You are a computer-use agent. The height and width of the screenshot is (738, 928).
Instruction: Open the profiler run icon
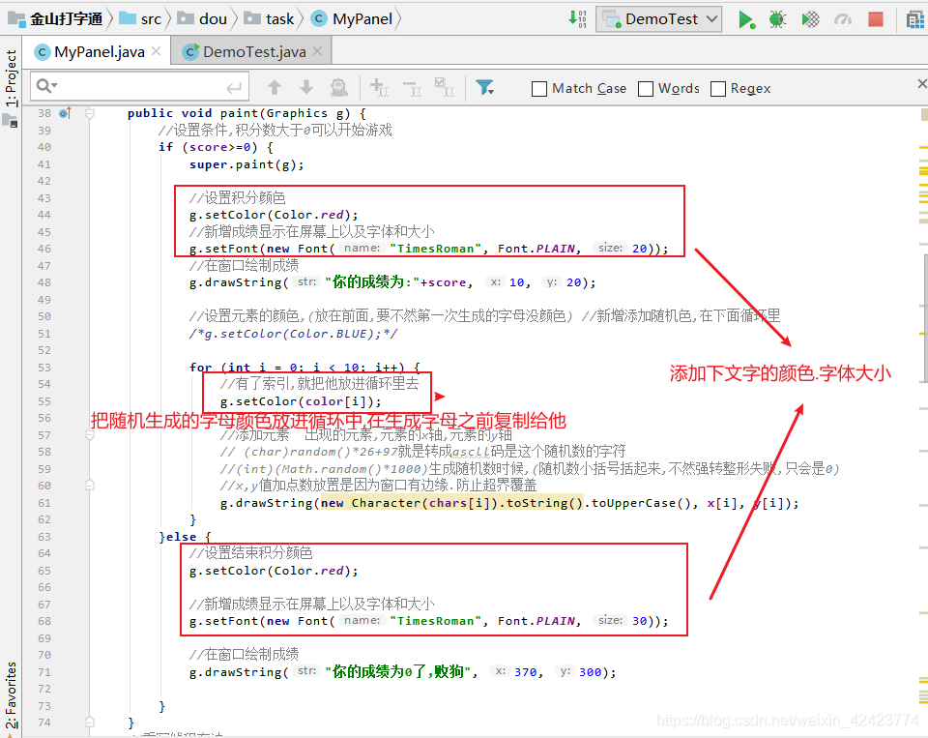(842, 19)
